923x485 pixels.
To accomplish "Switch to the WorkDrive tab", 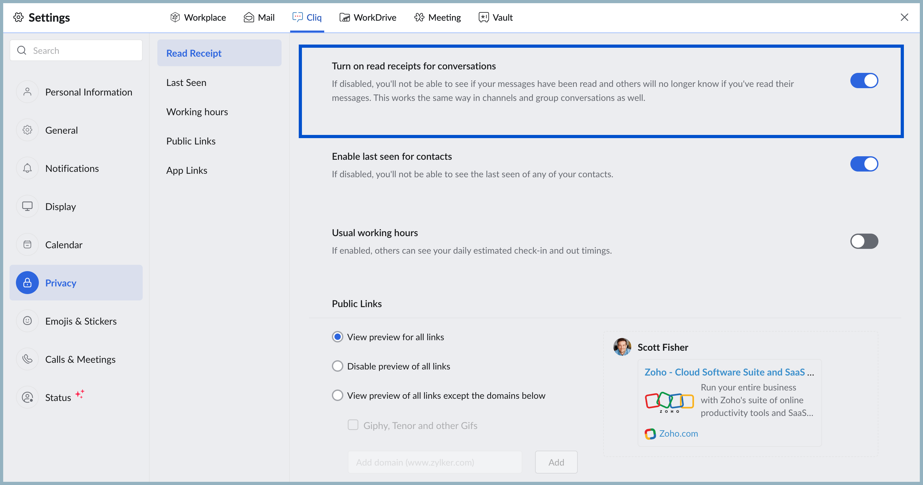I will pos(368,17).
